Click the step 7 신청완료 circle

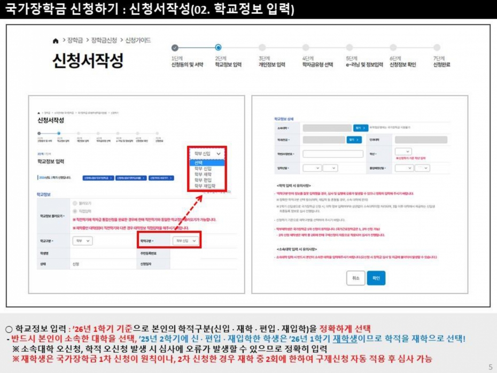point(437,48)
